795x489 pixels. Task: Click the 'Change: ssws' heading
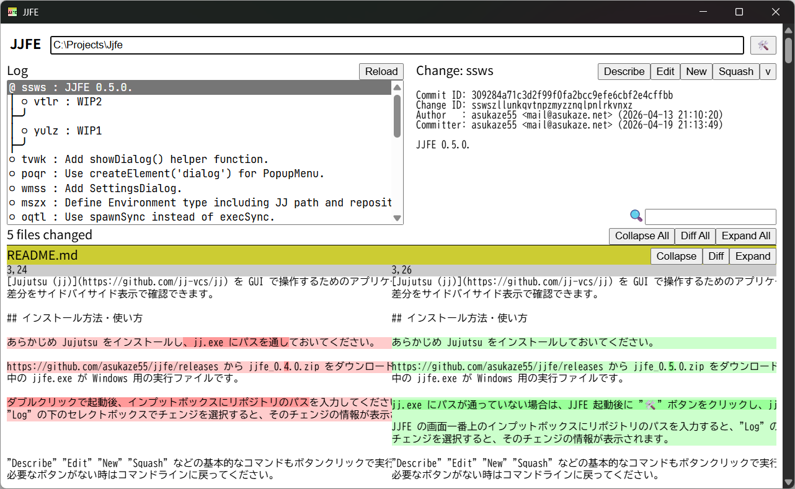[x=455, y=71]
